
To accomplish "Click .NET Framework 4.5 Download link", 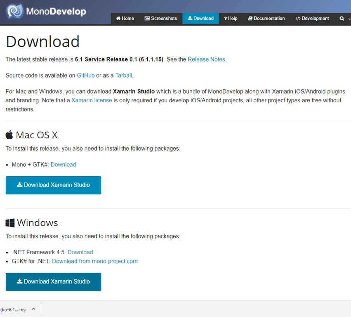I will 80,252.
